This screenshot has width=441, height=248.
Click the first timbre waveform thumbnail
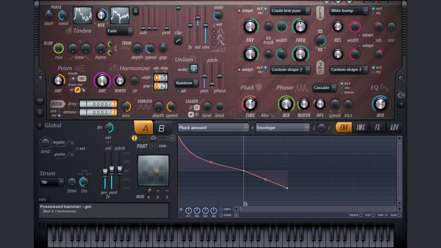(82, 15)
